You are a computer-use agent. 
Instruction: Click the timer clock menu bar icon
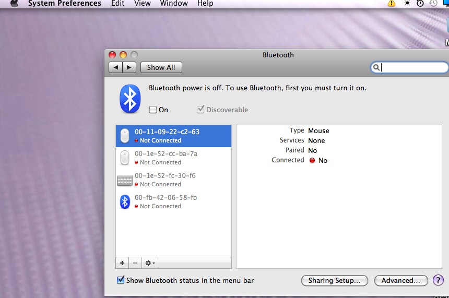click(x=420, y=4)
